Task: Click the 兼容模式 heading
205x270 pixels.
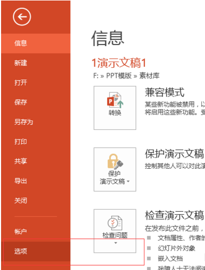Action: 165,92
